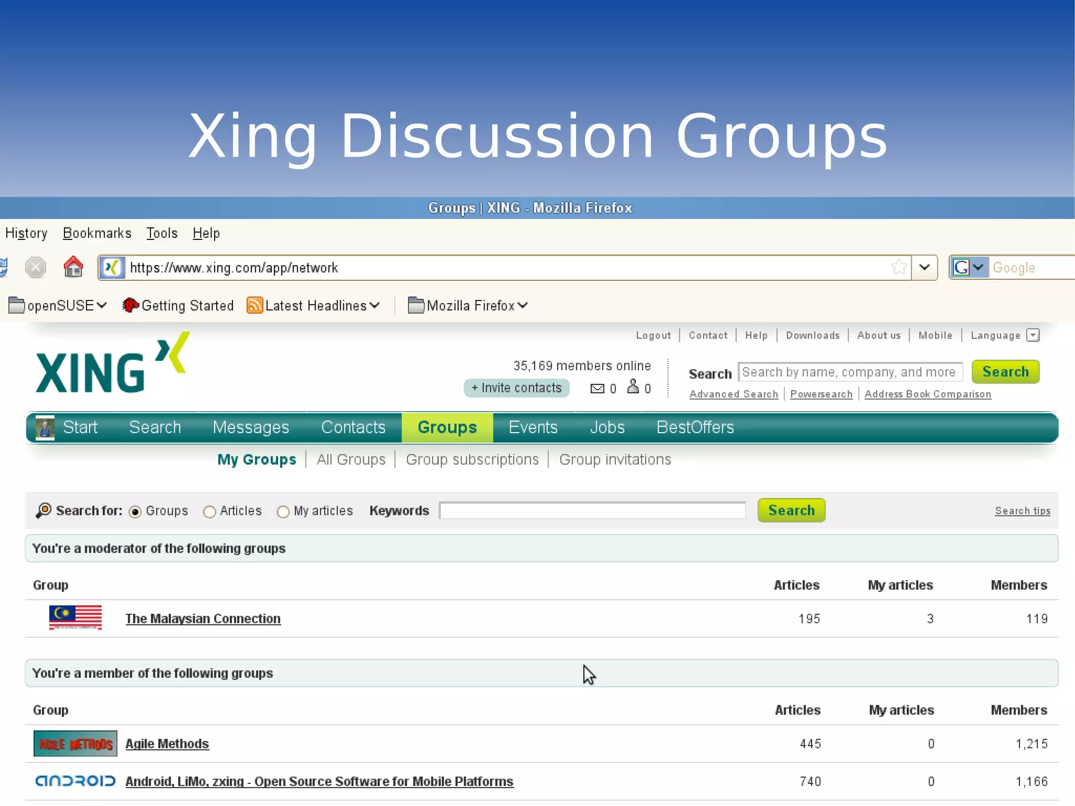
Task: Open the Agile Methods group link
Action: point(167,744)
